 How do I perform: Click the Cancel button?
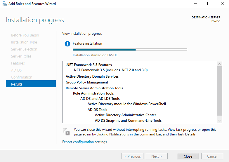(x=212, y=156)
